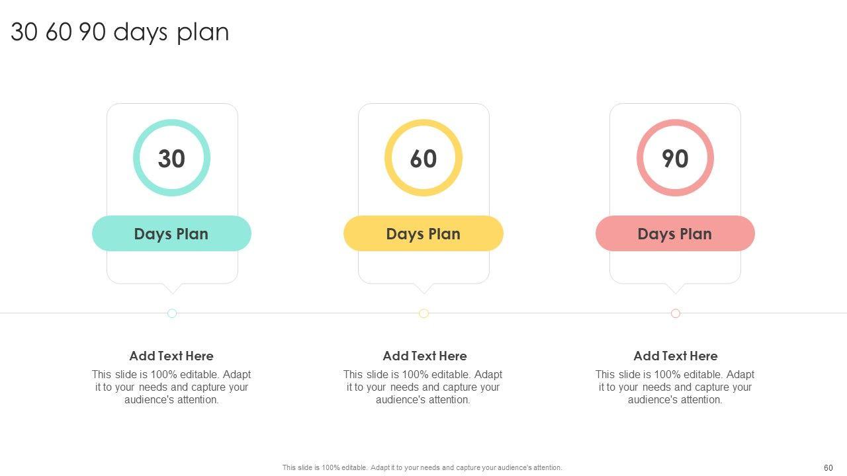The width and height of the screenshot is (847, 476).
Task: Select description text under 30 Days Plan
Action: (171, 387)
